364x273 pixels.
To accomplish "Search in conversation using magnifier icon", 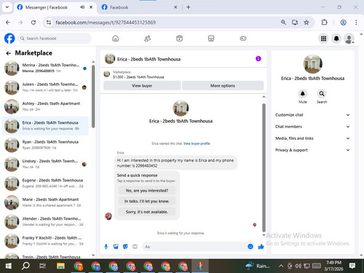I will tap(322, 93).
